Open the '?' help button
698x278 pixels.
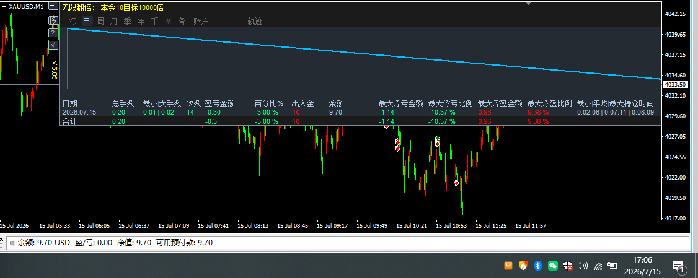tap(53, 32)
